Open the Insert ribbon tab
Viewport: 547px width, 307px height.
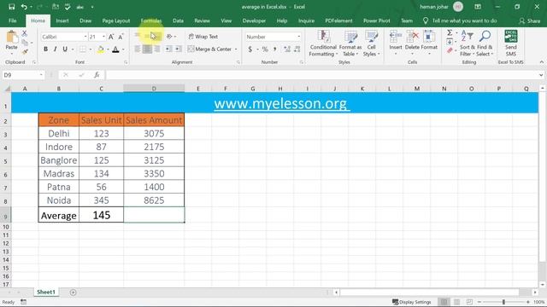[62, 20]
